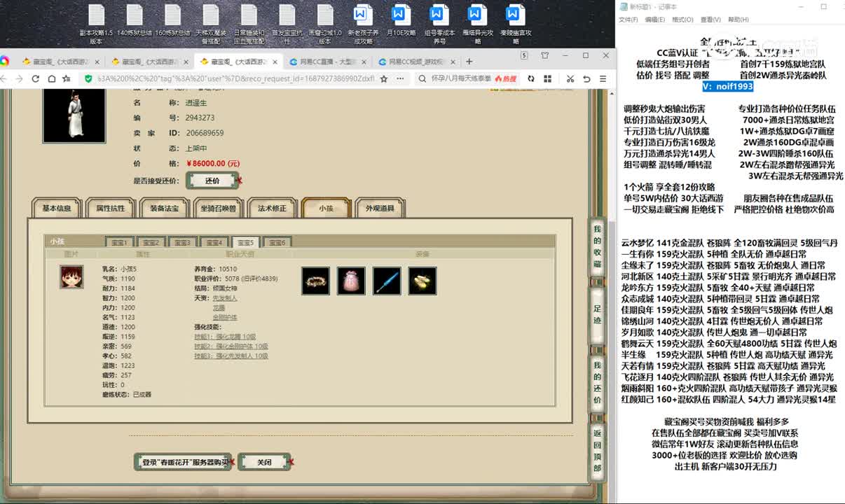Select the 宝宝3 sub-tab
The image size is (845, 504).
click(x=183, y=242)
